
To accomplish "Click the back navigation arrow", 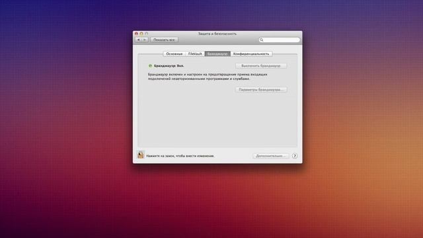I will coord(139,40).
